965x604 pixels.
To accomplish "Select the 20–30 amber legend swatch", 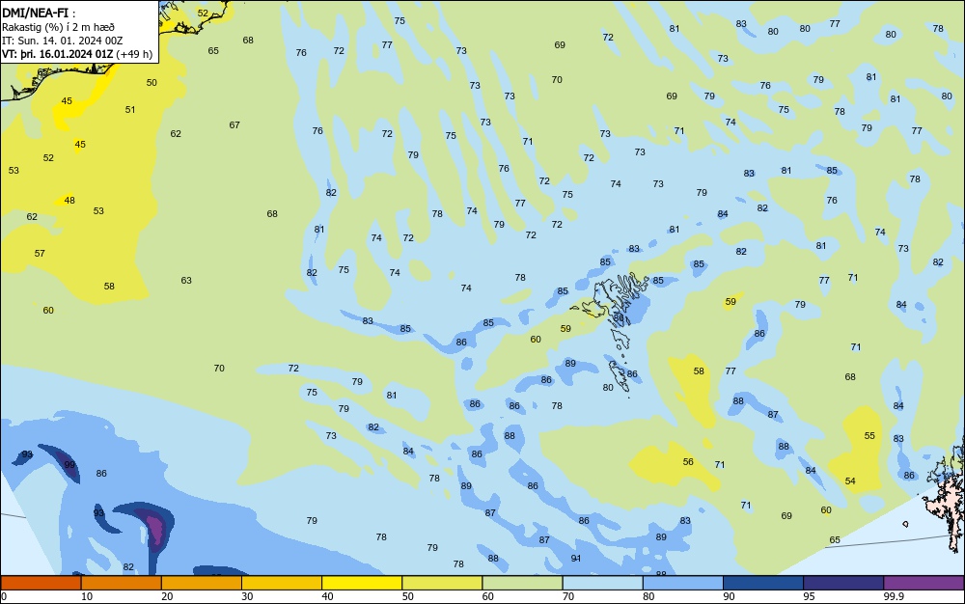I will click(x=202, y=583).
